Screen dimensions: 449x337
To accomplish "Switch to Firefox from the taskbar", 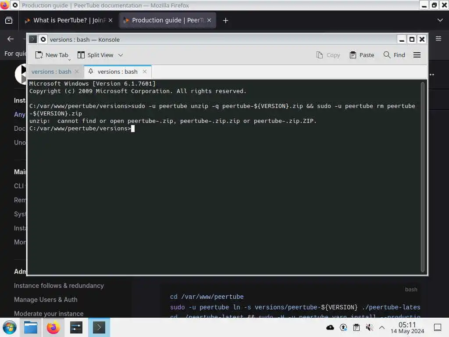I will tap(53, 327).
